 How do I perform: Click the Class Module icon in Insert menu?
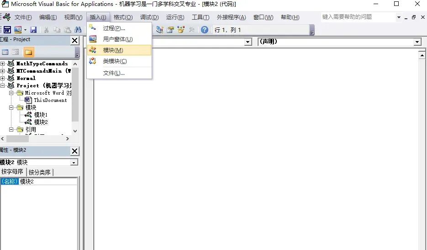tap(93, 61)
